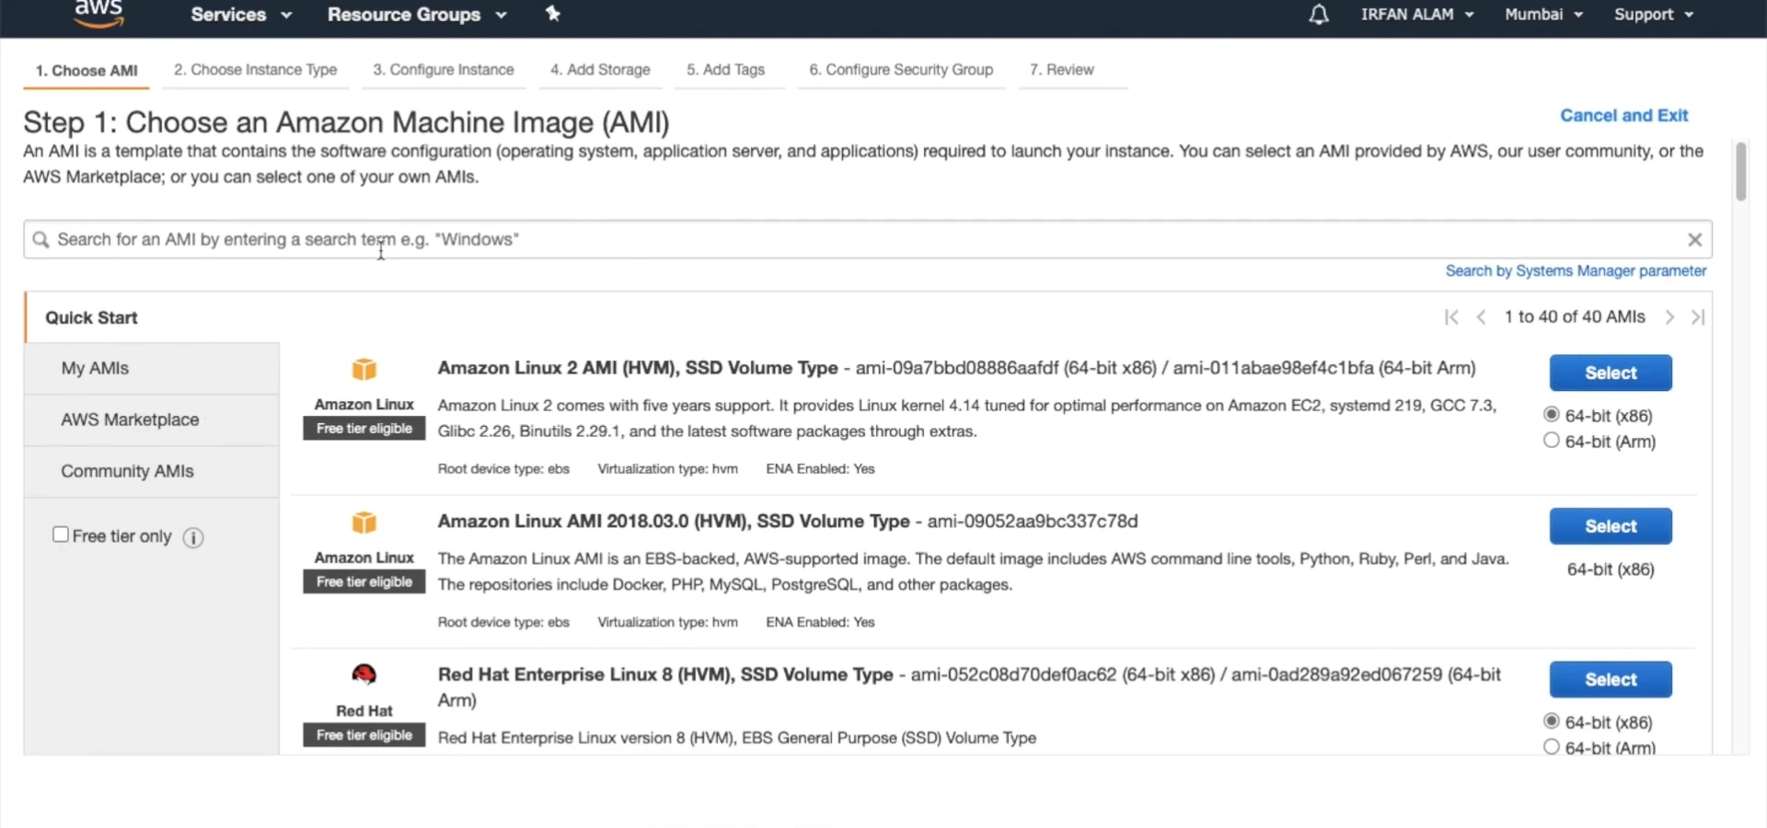Open the Community AMIs category
Image resolution: width=1767 pixels, height=828 pixels.
(x=152, y=471)
